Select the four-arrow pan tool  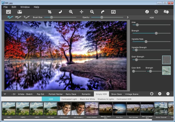[81, 12]
